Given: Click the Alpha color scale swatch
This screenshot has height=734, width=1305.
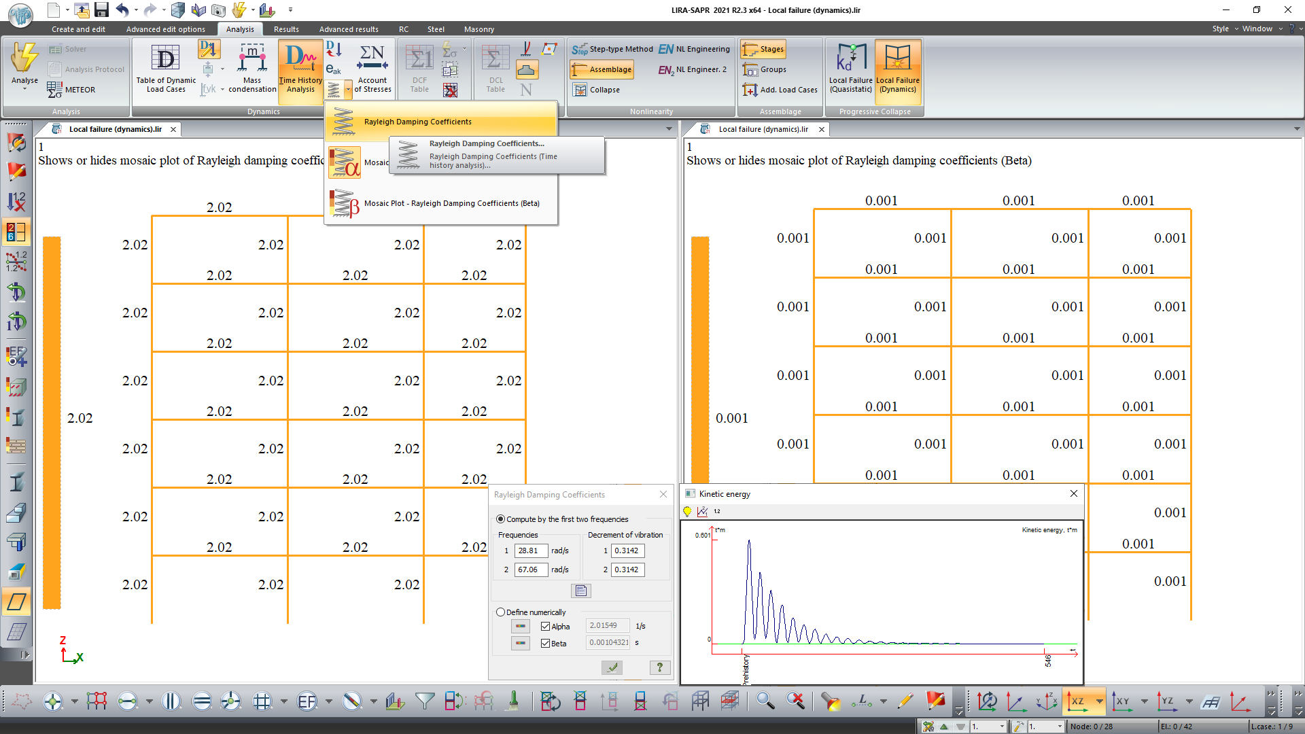Looking at the screenshot, I should pos(521,627).
